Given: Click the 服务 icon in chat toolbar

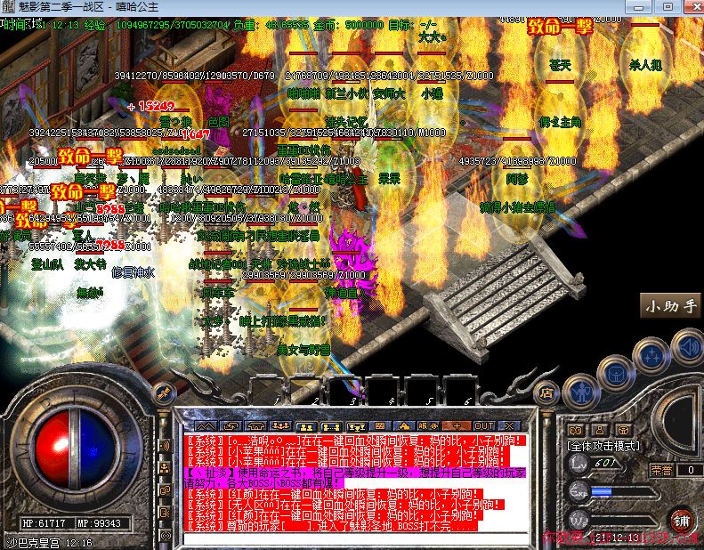Looking at the screenshot, I should tap(429, 425).
